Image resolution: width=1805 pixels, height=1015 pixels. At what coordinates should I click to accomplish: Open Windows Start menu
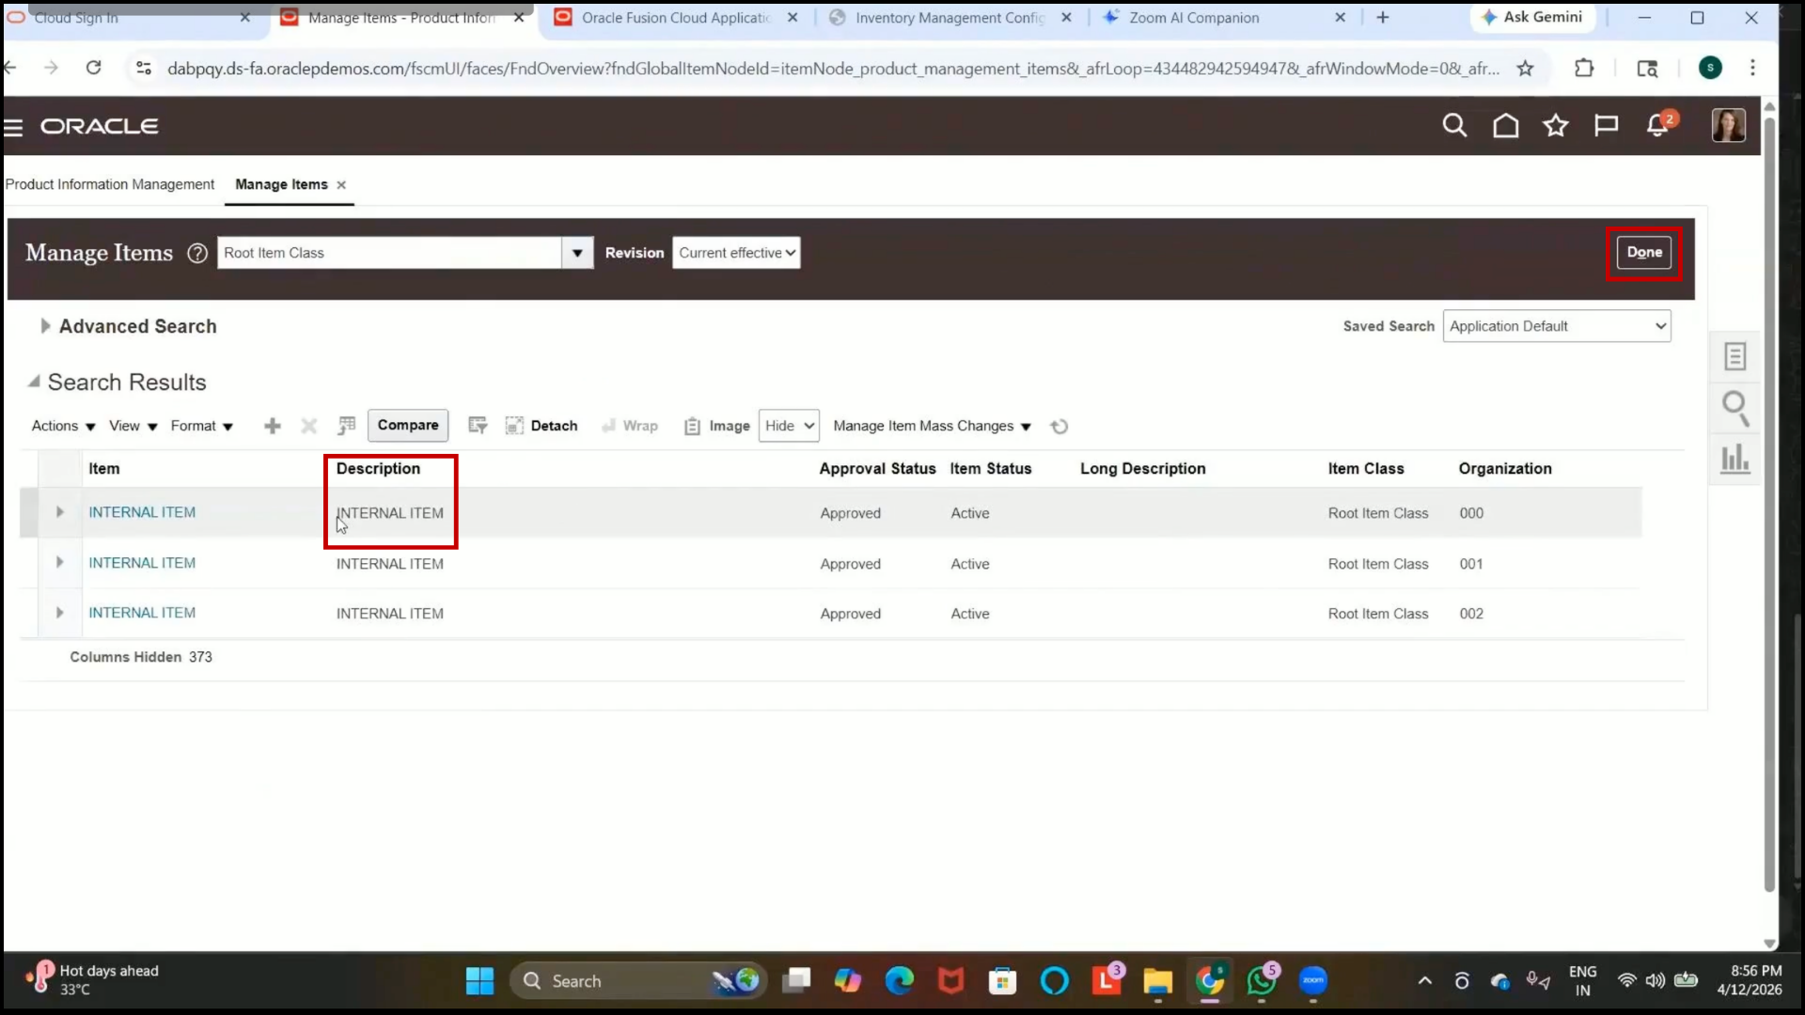pyautogui.click(x=479, y=981)
